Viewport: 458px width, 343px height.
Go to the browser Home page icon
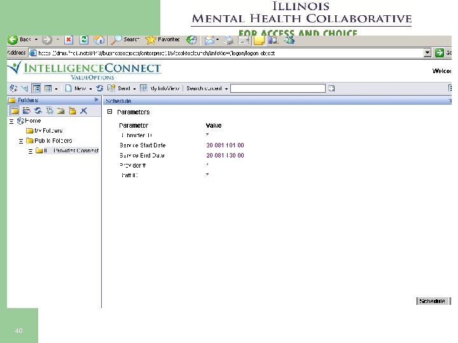click(99, 39)
